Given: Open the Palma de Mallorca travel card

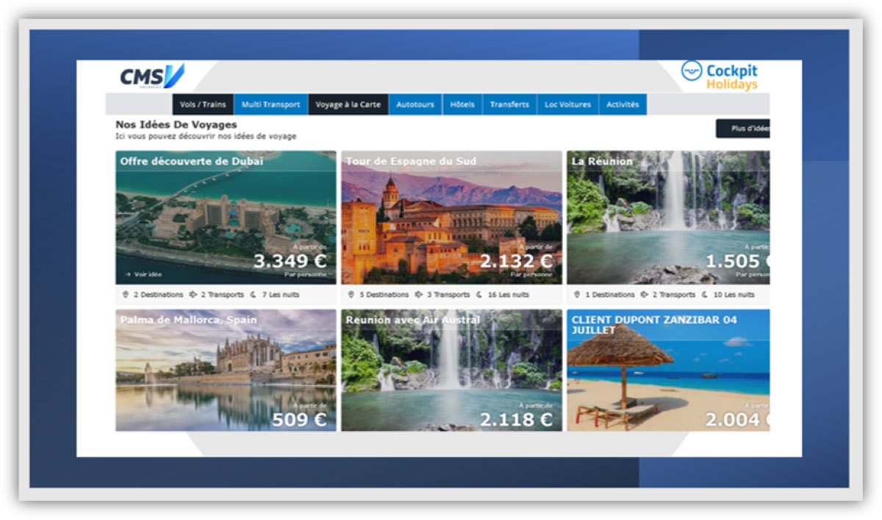Looking at the screenshot, I should pos(226,370).
